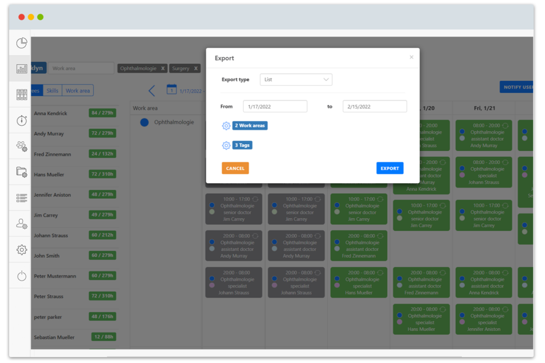Open the team settings sidebar icon
The width and height of the screenshot is (545, 363).
(21, 146)
